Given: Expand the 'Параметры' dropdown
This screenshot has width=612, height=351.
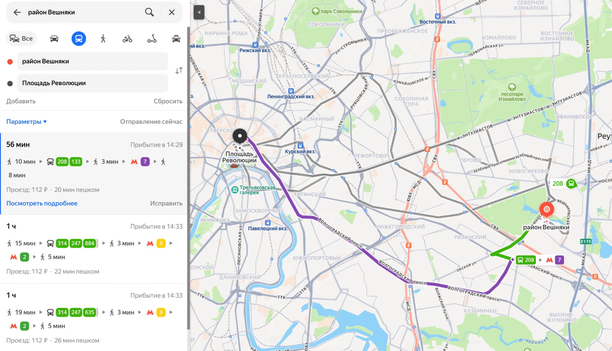Looking at the screenshot, I should tap(26, 122).
